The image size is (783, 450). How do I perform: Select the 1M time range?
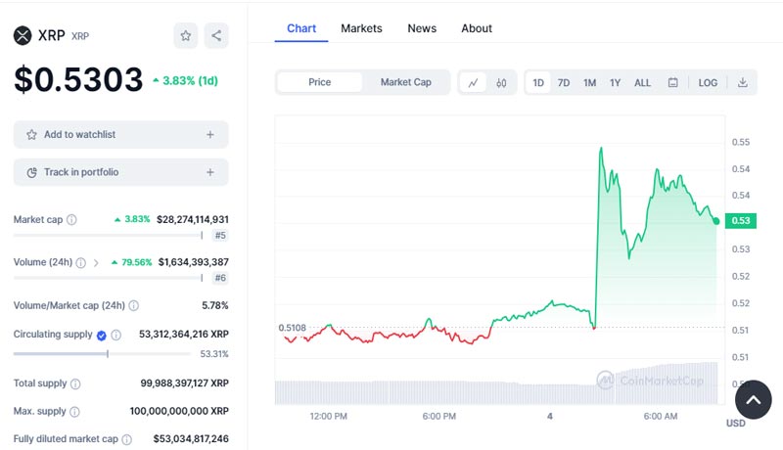(x=590, y=83)
